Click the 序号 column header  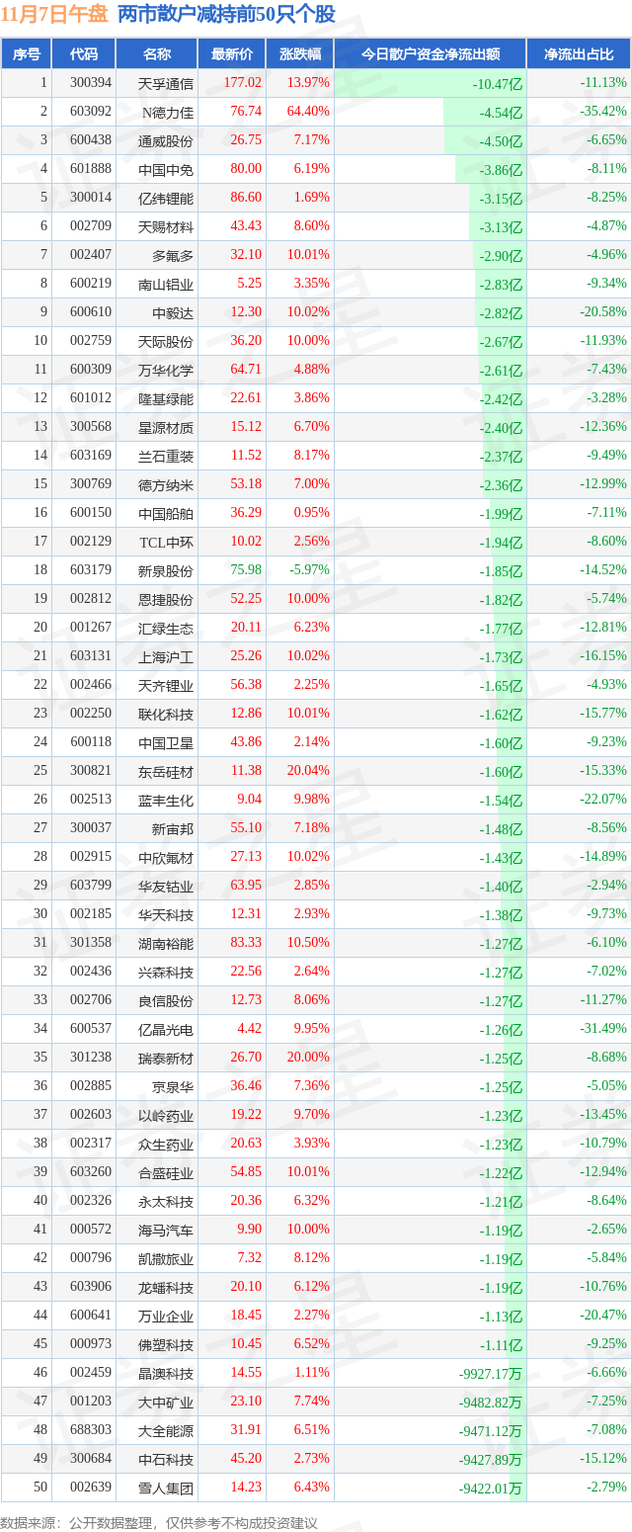pyautogui.click(x=27, y=54)
